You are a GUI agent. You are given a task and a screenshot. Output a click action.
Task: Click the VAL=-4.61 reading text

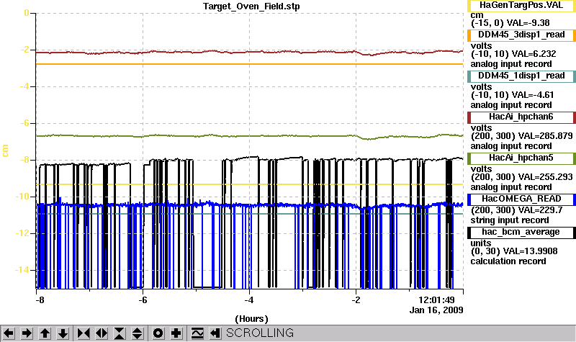[x=532, y=95]
